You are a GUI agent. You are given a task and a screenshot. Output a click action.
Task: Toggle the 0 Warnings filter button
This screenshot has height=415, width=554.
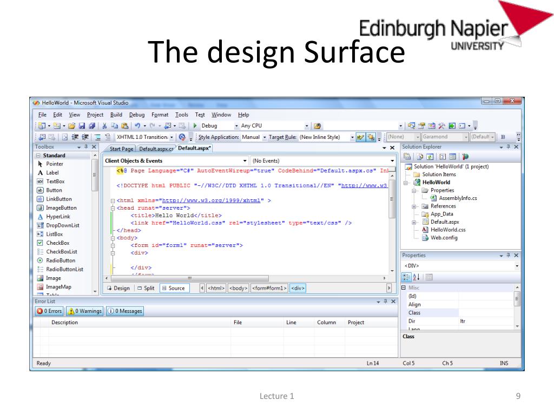click(x=85, y=311)
